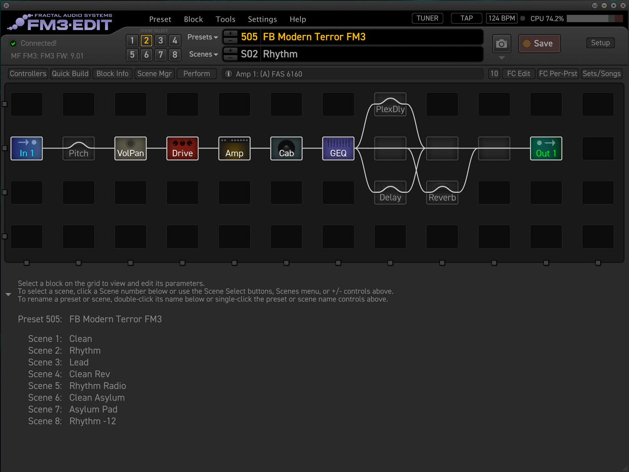The width and height of the screenshot is (629, 472).
Task: Select the GEQ graphic equalizer block
Action: coord(338,148)
